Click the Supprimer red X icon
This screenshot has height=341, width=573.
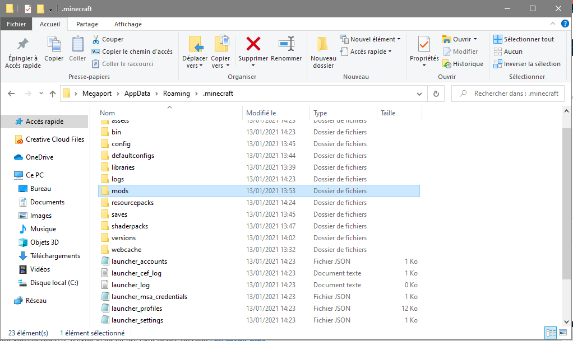253,44
